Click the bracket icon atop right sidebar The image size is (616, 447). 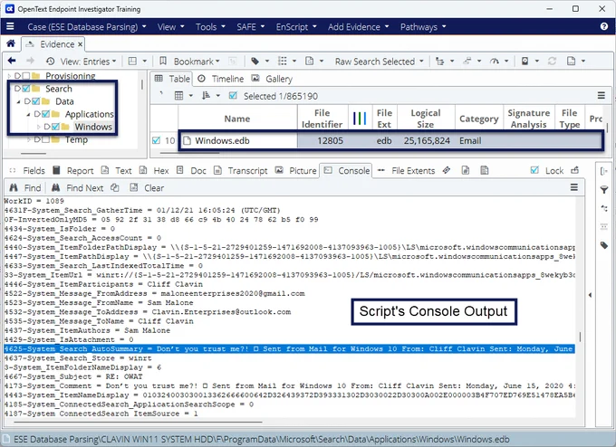(x=604, y=171)
